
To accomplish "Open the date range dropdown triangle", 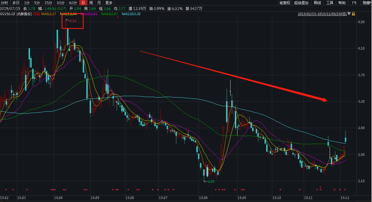I will tap(349, 14).
